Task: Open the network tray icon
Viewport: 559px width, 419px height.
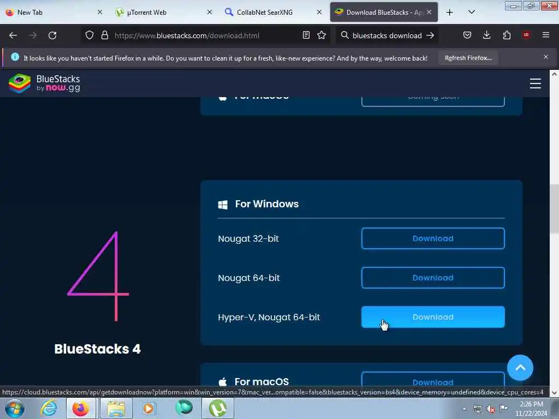Action: pyautogui.click(x=477, y=409)
